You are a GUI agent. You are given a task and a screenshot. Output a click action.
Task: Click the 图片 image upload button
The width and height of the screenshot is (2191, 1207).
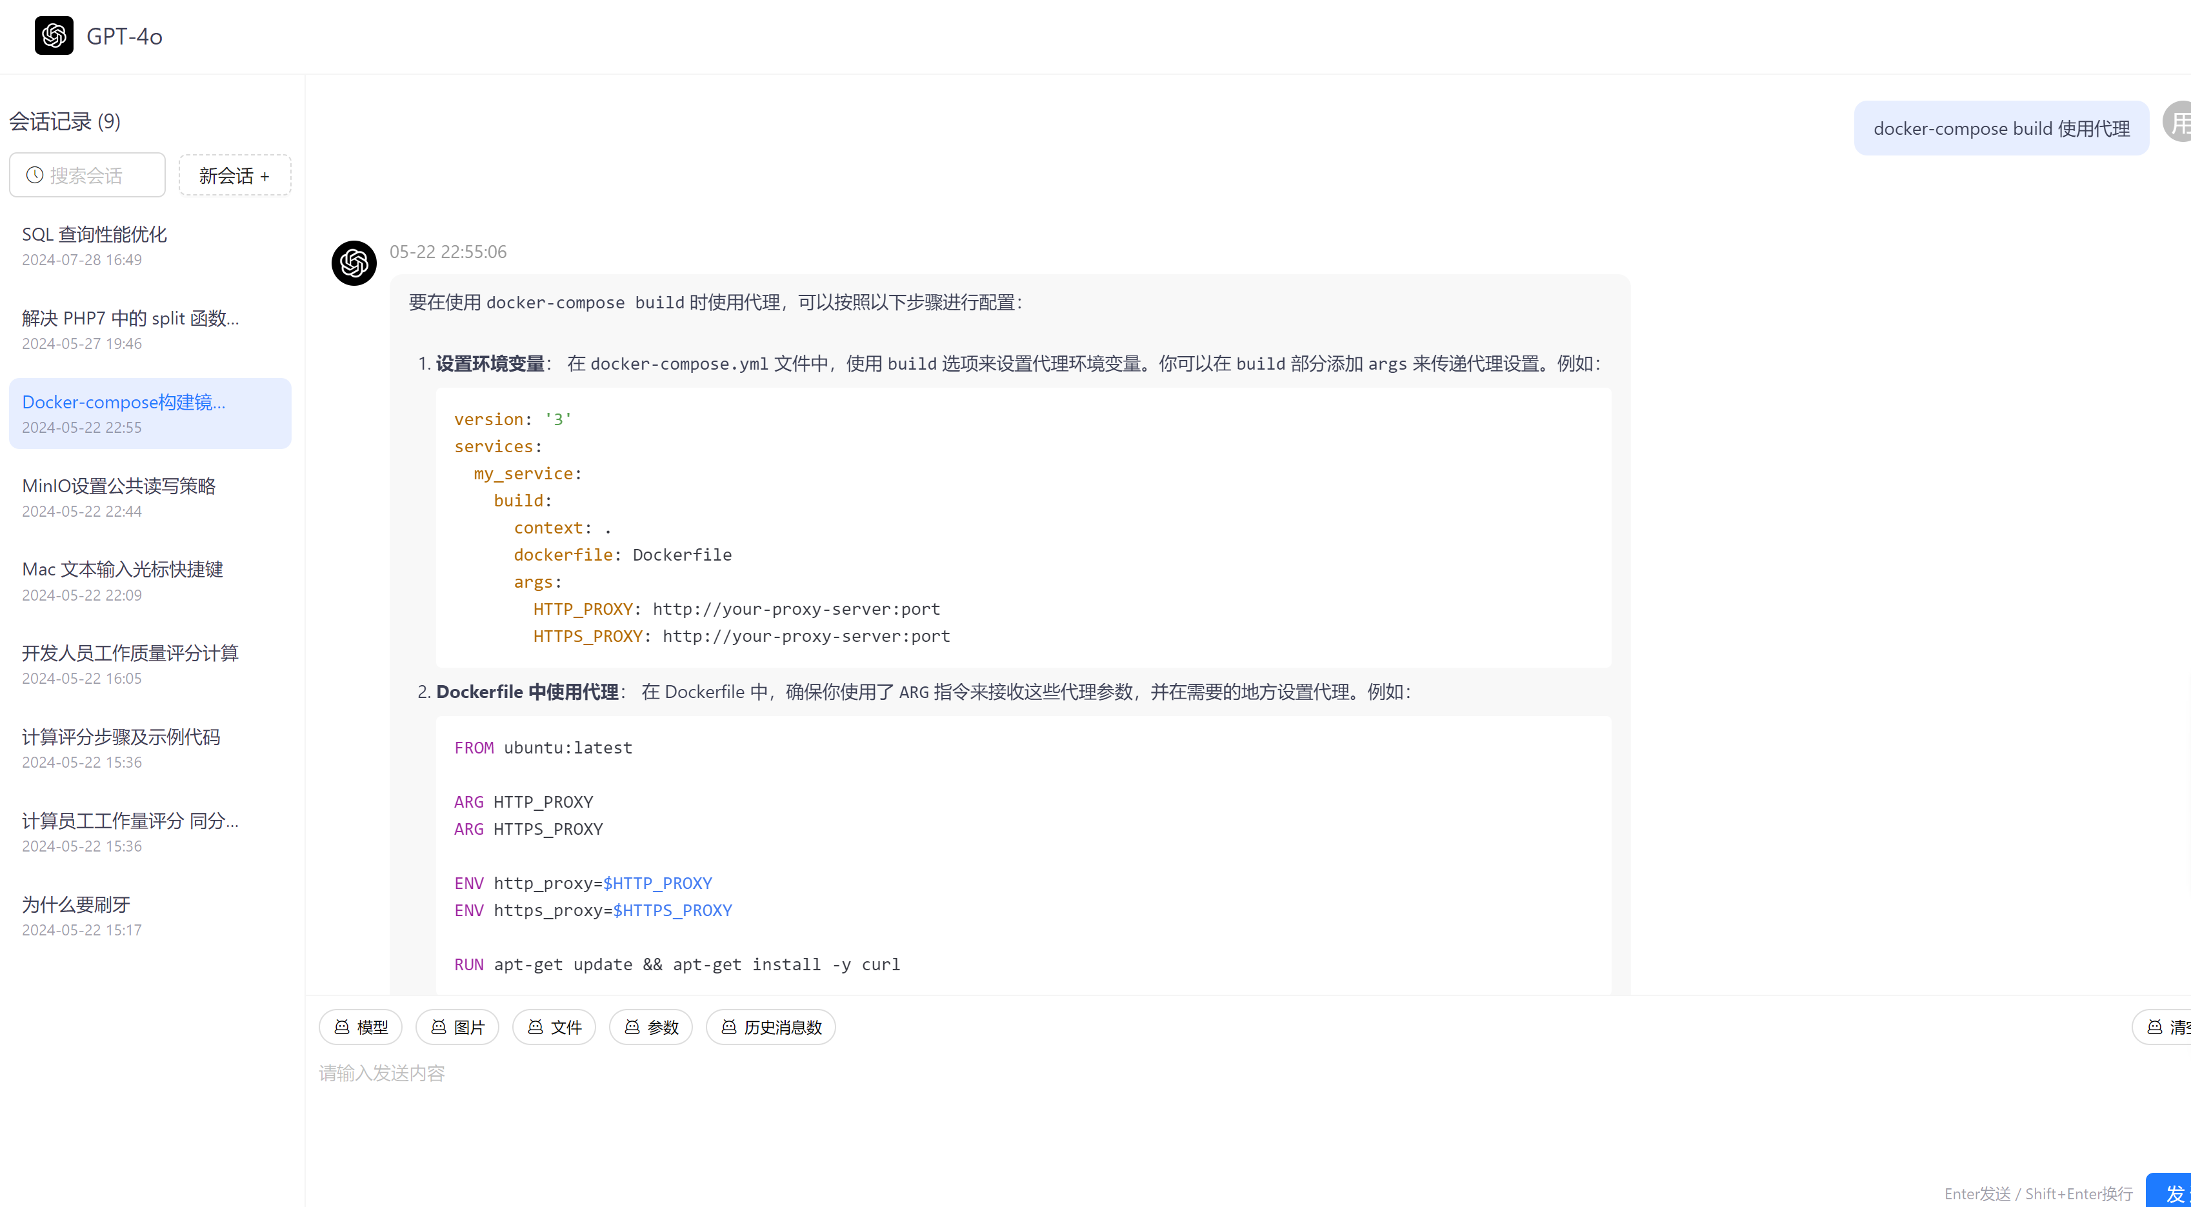457,1026
